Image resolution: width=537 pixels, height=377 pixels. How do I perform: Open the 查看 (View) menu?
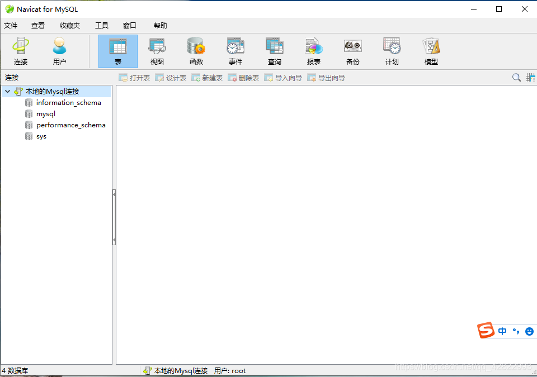click(37, 25)
